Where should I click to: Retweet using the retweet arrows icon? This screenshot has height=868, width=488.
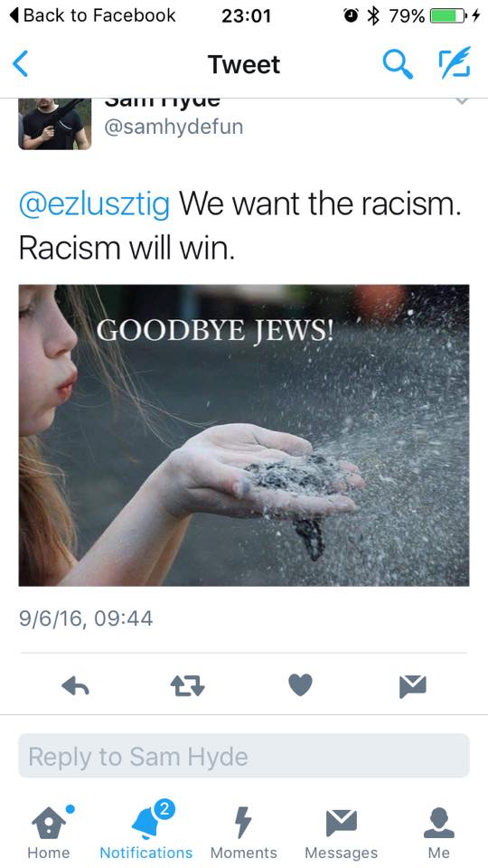click(188, 686)
